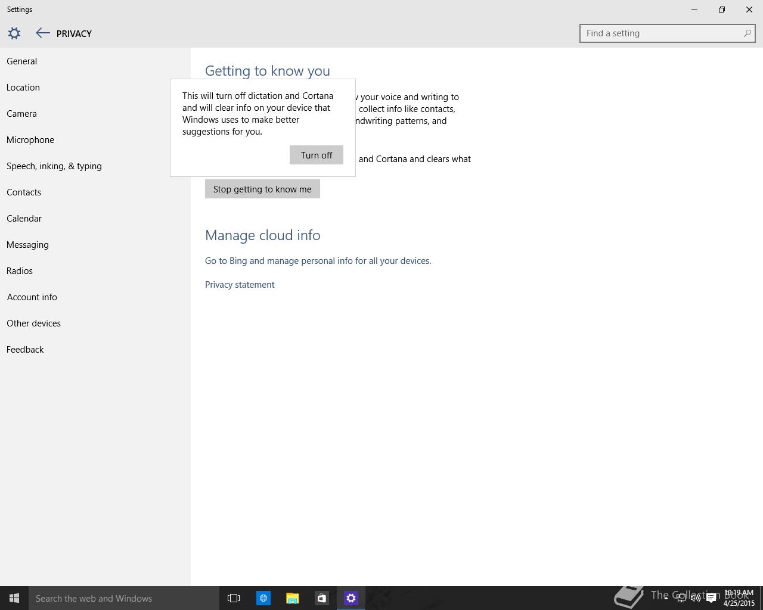Select Camera in the privacy sidebar

(x=95, y=114)
